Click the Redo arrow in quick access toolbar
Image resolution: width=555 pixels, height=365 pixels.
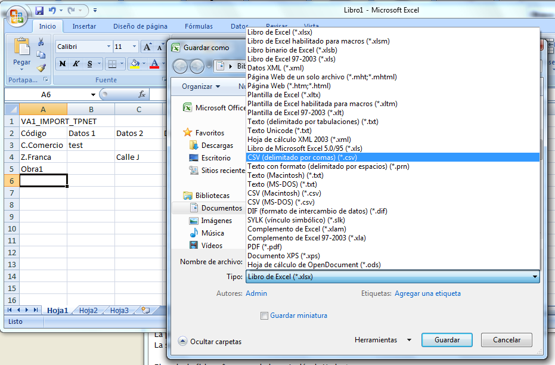click(71, 11)
